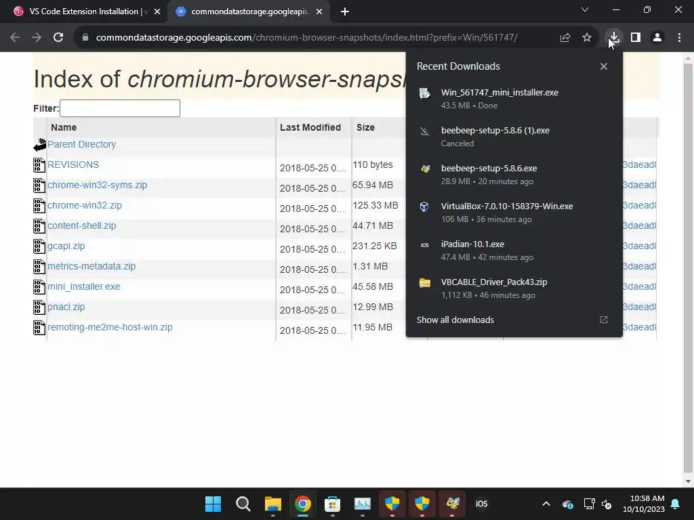Viewport: 694px width, 520px height.
Task: Click the file icon beside mini_installer.exe
Action: click(x=39, y=287)
